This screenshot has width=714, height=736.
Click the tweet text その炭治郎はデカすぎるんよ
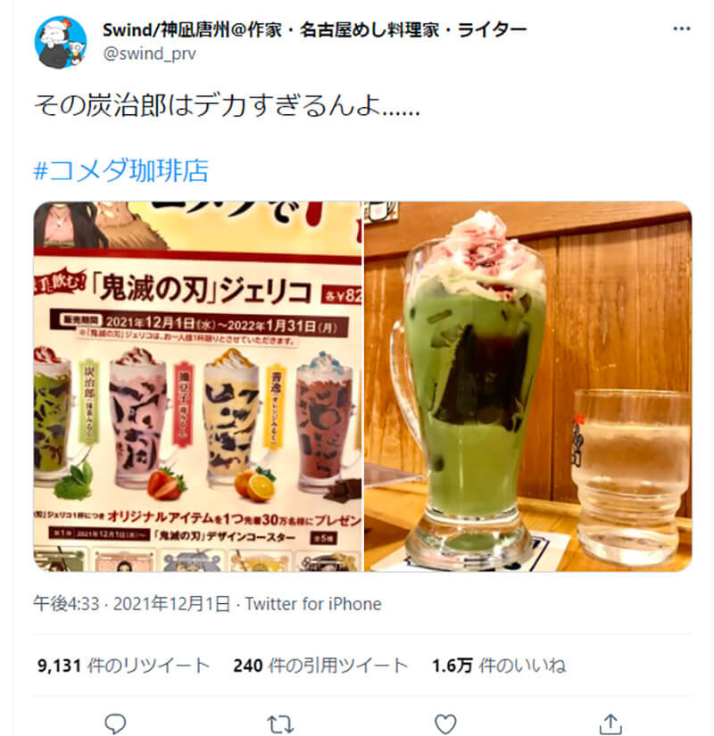coord(227,104)
